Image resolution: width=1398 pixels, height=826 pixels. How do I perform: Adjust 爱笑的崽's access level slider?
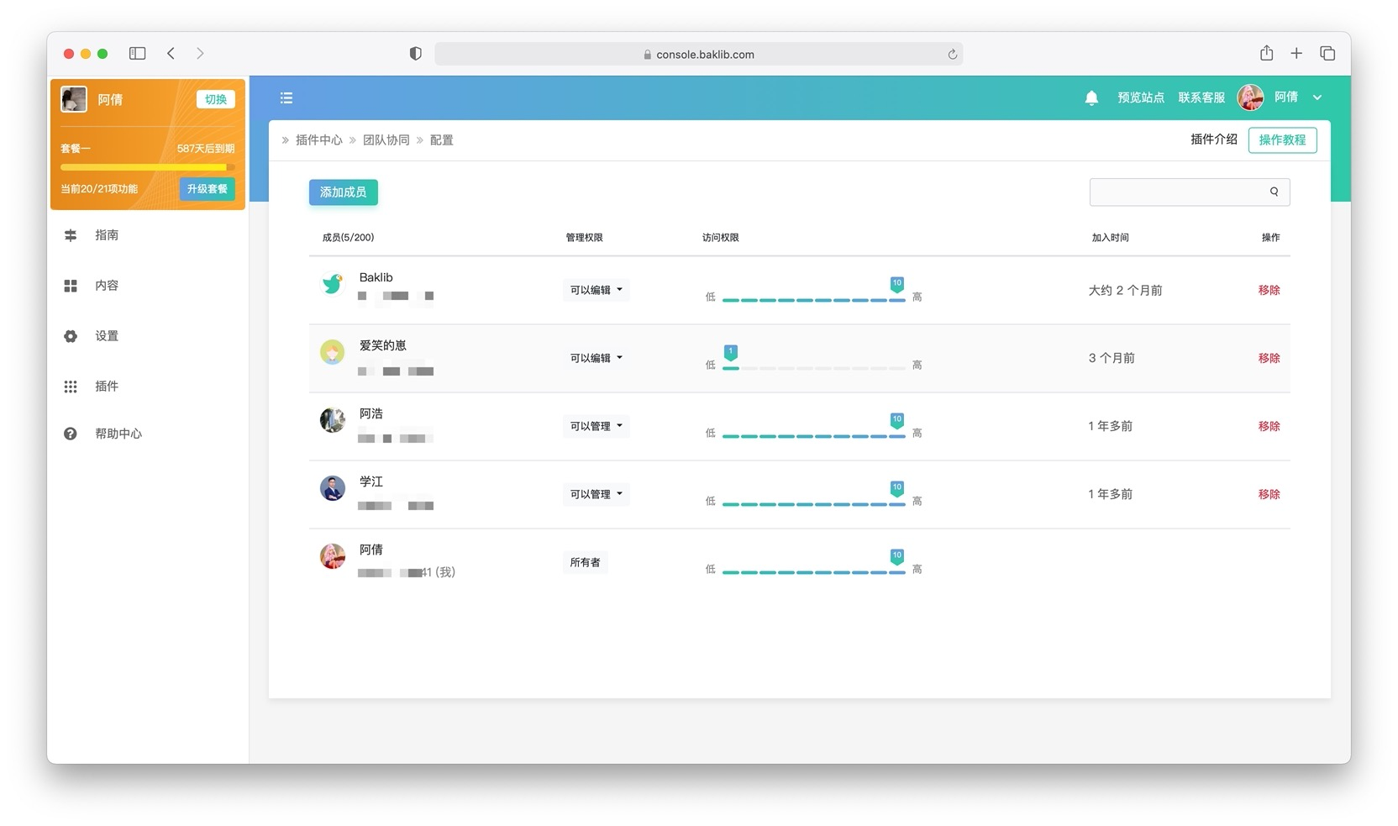[813, 368]
